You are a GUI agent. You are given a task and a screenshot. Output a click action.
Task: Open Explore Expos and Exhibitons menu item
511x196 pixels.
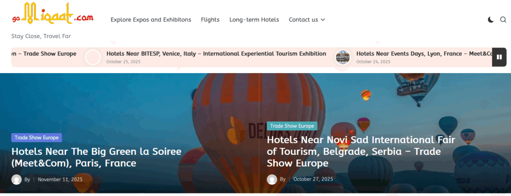pyautogui.click(x=151, y=20)
